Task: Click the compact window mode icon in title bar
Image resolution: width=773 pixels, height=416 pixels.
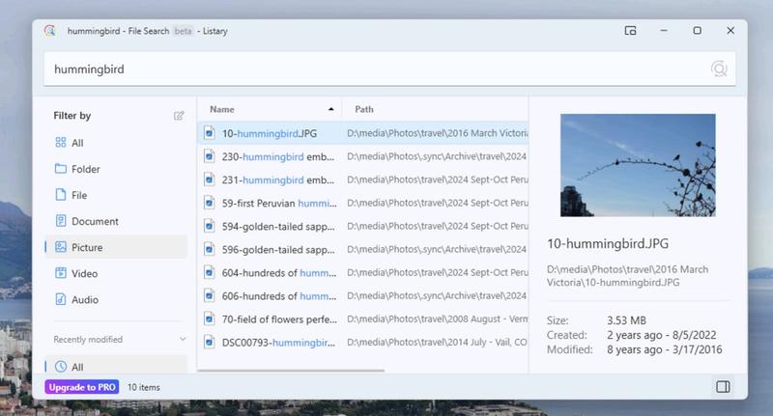Action: click(630, 31)
